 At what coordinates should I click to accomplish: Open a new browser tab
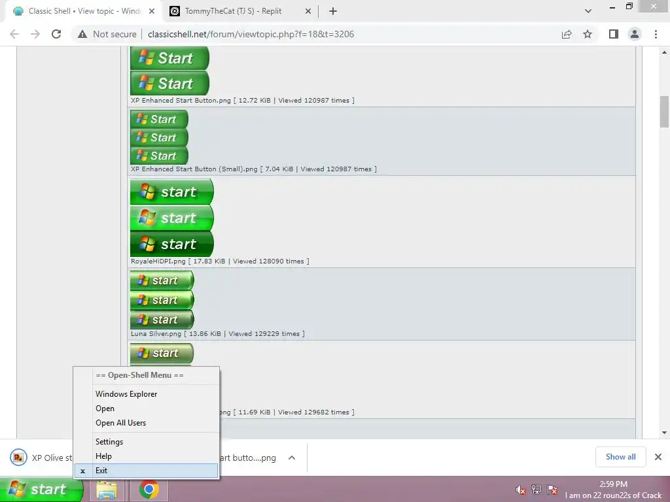coord(333,11)
